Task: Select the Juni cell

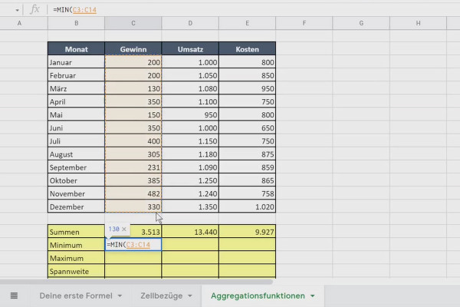Action: [76, 128]
